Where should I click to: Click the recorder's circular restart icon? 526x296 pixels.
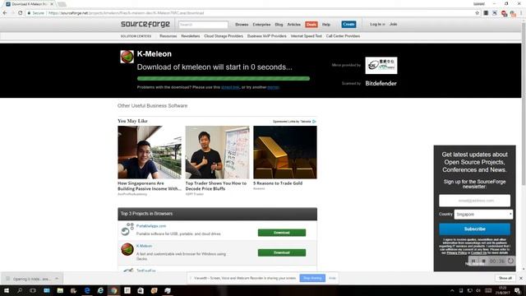pyautogui.click(x=510, y=261)
